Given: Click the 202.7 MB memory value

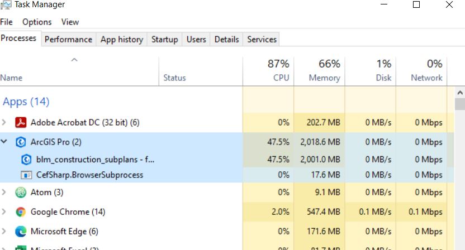Looking at the screenshot, I should pos(323,122).
